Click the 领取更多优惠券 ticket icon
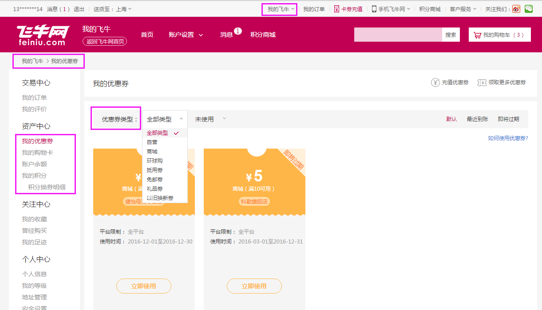This screenshot has height=310, width=542. coord(482,82)
